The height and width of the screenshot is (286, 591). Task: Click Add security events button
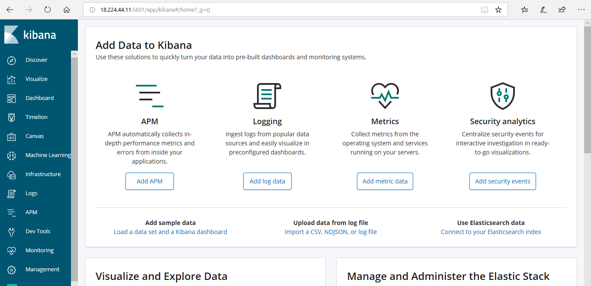coord(502,181)
